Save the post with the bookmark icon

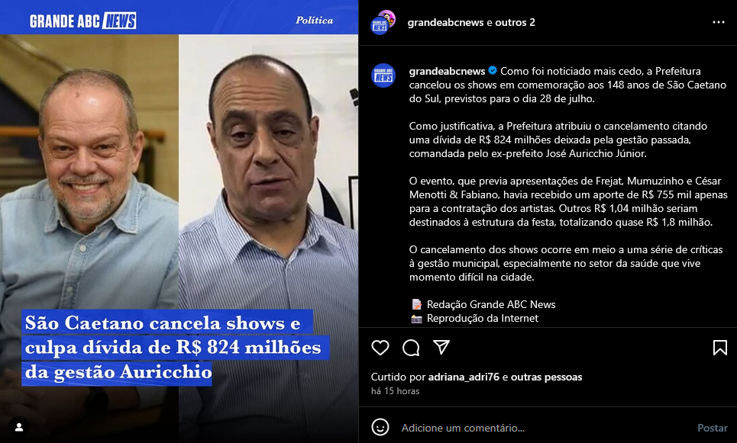[719, 348]
